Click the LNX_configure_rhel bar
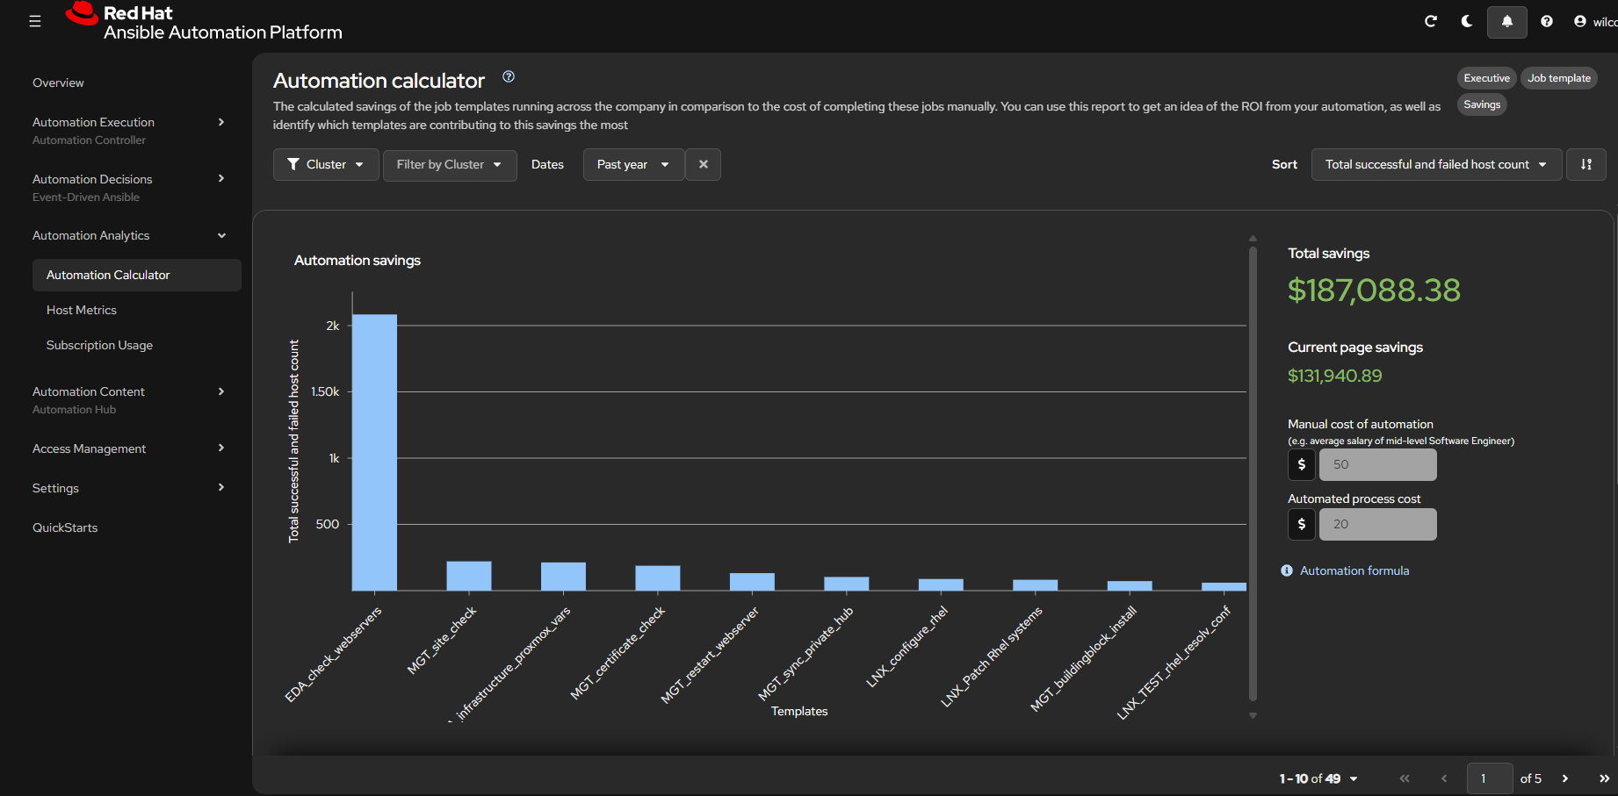The width and height of the screenshot is (1618, 796). coord(941,584)
